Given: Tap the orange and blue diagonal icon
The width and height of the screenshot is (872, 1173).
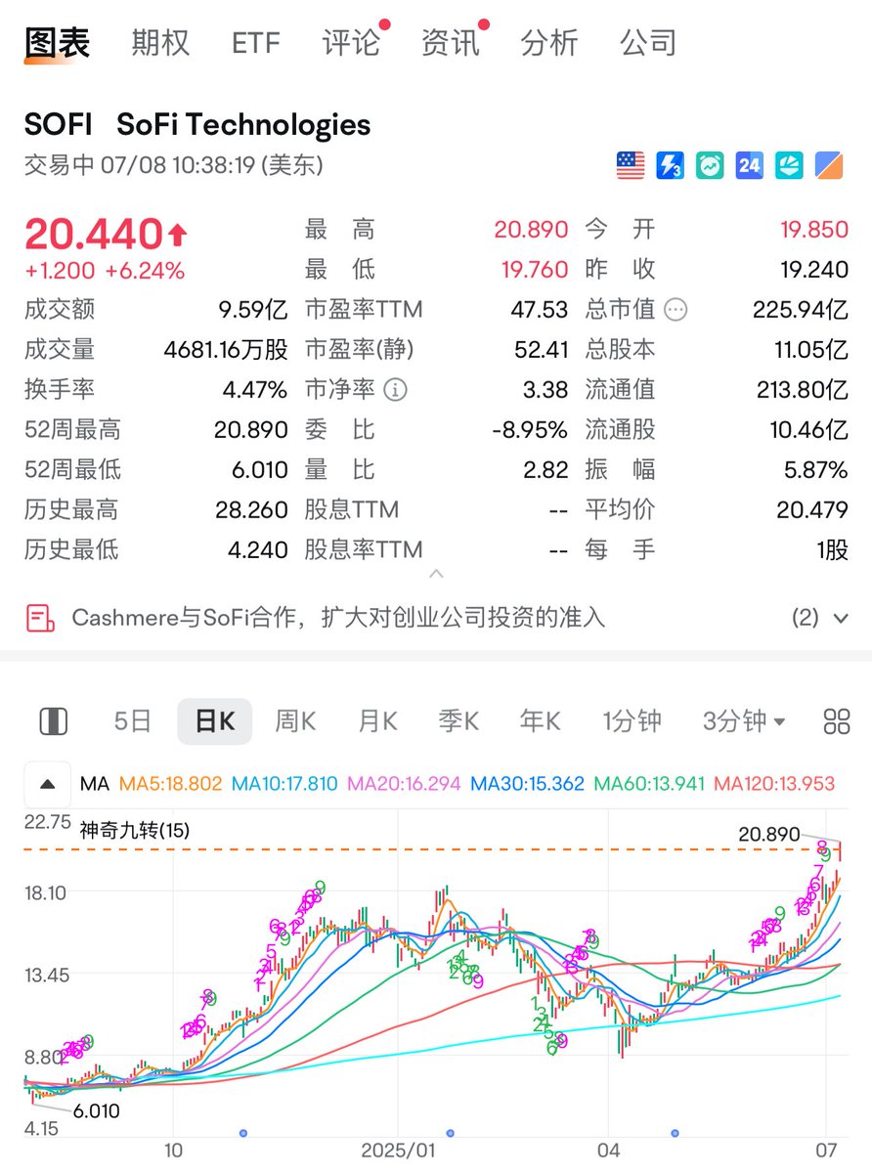Looking at the screenshot, I should pyautogui.click(x=829, y=165).
